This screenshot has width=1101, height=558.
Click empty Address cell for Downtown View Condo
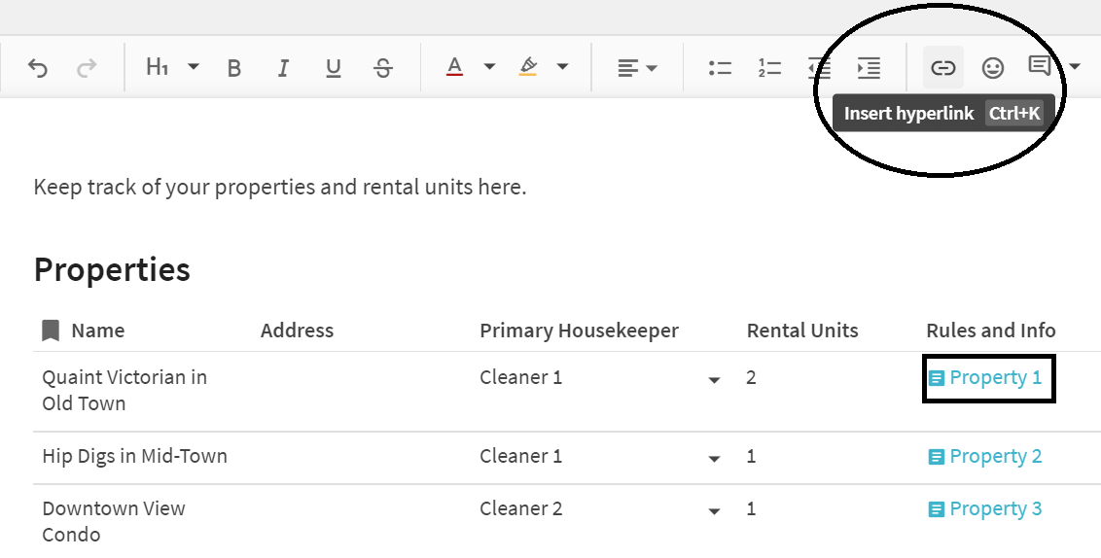pyautogui.click(x=362, y=521)
